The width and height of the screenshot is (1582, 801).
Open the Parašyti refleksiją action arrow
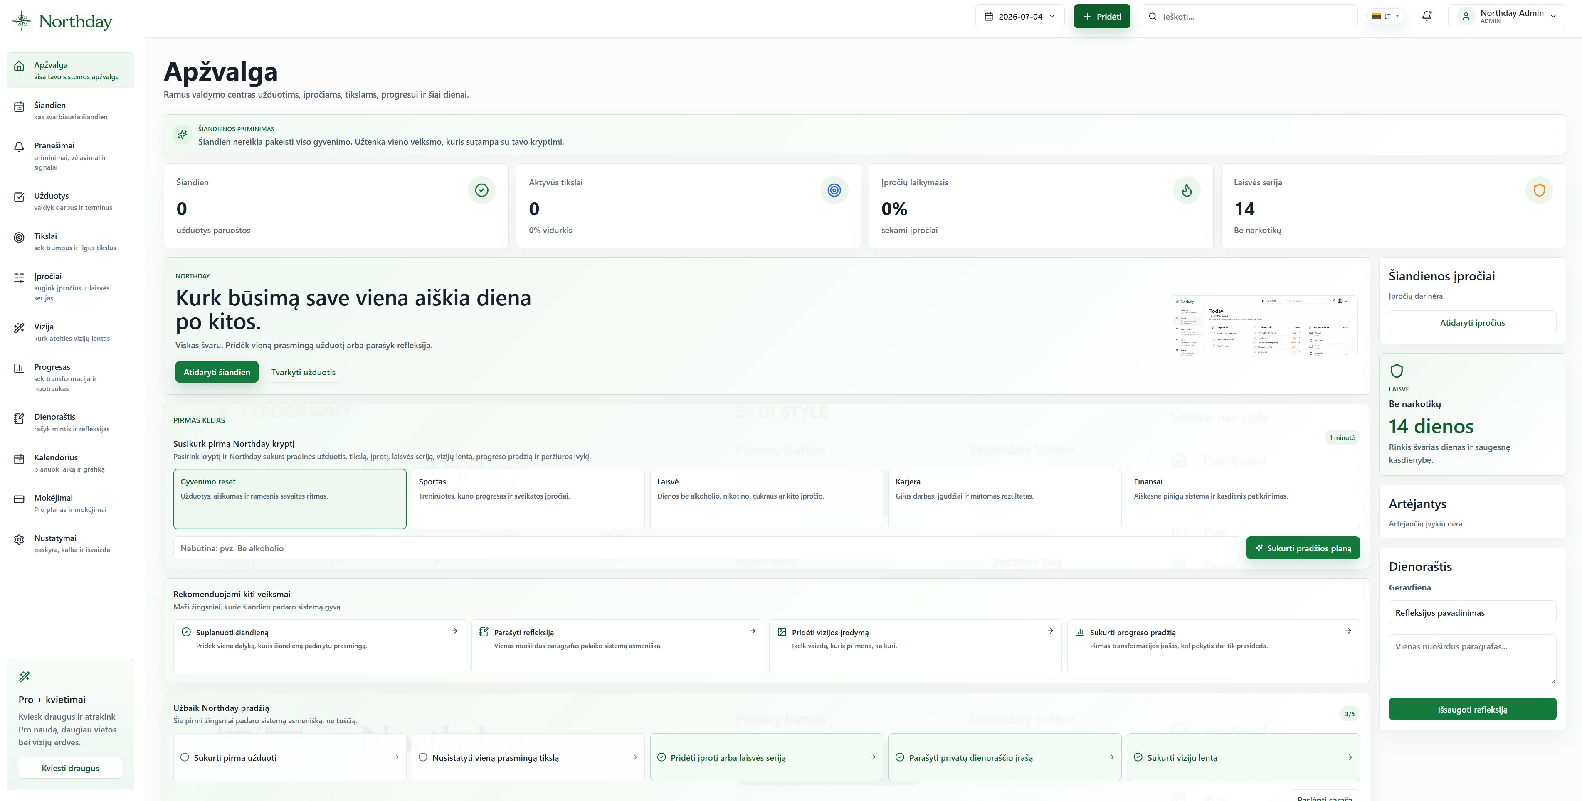pos(752,631)
